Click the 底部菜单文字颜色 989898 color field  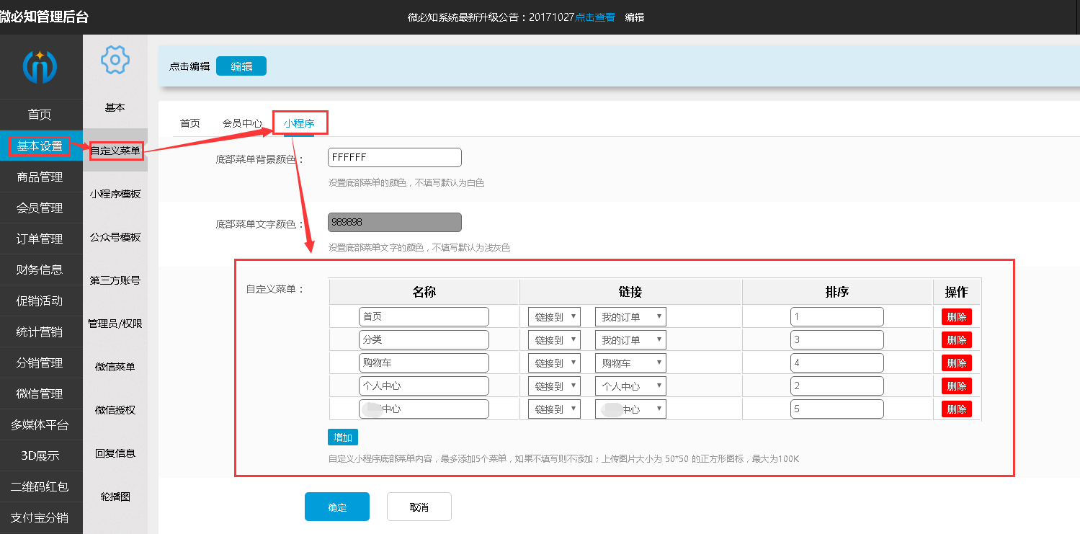click(394, 222)
